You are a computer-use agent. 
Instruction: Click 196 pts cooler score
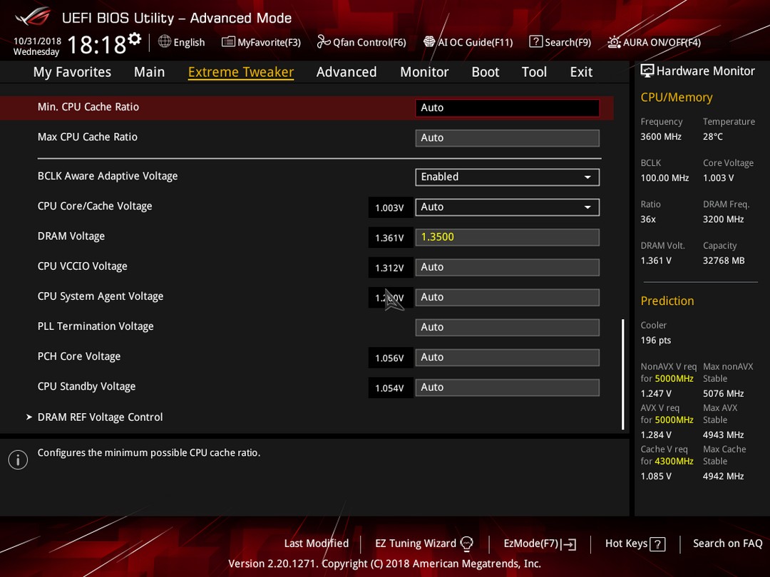[x=656, y=340]
